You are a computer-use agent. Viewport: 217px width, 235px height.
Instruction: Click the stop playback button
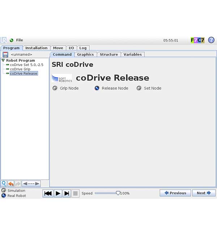point(75,193)
